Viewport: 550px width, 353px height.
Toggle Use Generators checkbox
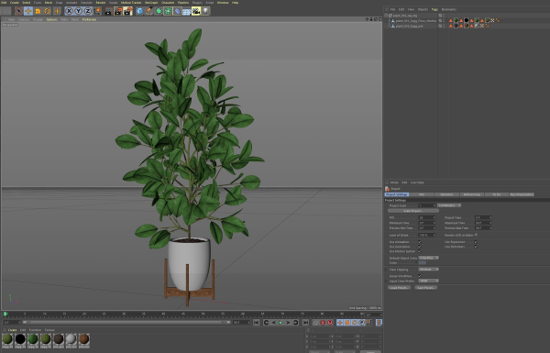pos(420,247)
